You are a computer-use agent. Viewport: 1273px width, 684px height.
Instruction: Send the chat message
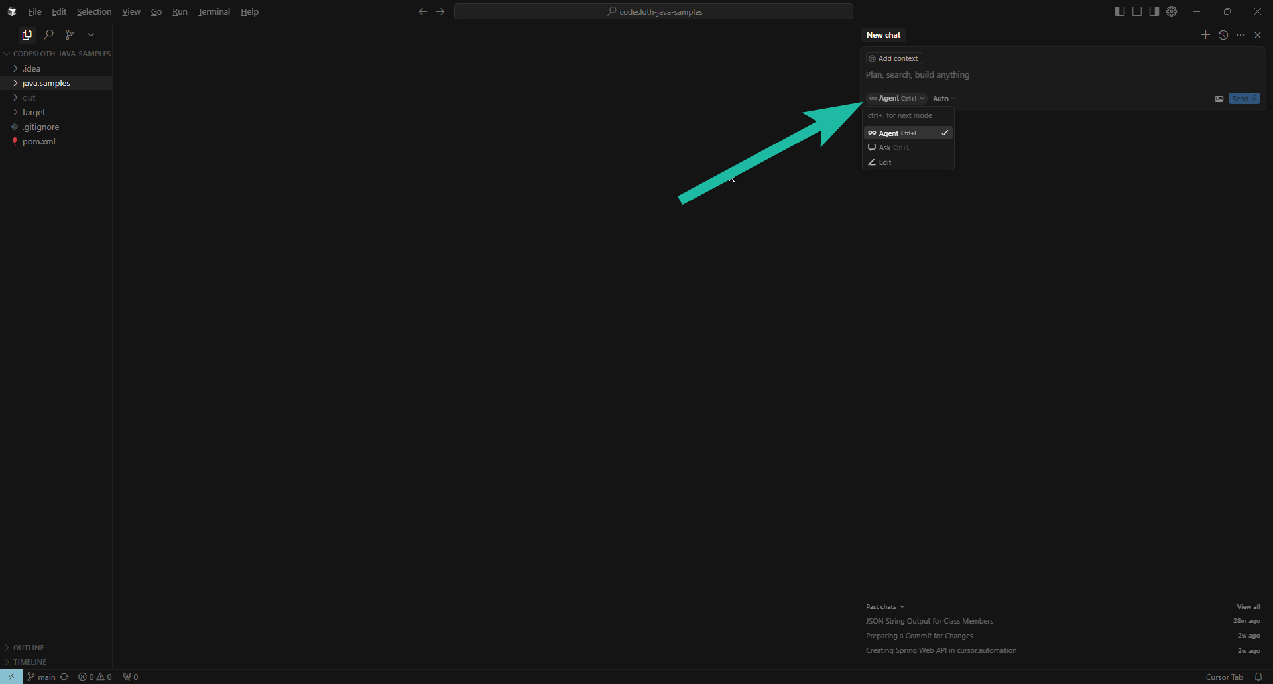tap(1244, 99)
